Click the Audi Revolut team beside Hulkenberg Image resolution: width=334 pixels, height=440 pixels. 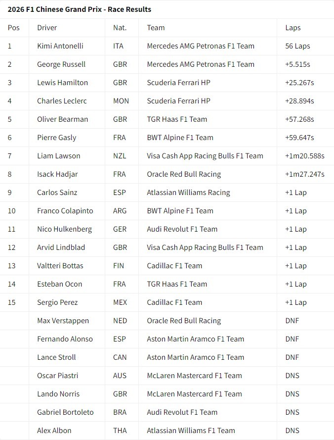[182, 229]
